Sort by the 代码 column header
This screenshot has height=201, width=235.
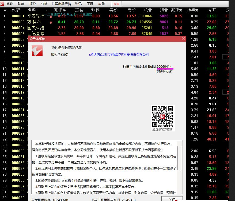click(x=16, y=10)
